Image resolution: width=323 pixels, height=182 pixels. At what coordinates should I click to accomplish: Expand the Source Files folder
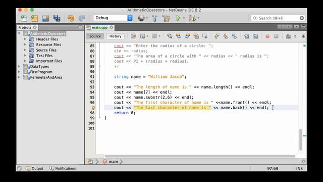point(25,50)
